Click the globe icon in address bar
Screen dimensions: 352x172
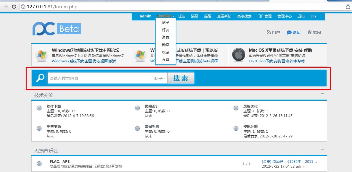point(23,7)
